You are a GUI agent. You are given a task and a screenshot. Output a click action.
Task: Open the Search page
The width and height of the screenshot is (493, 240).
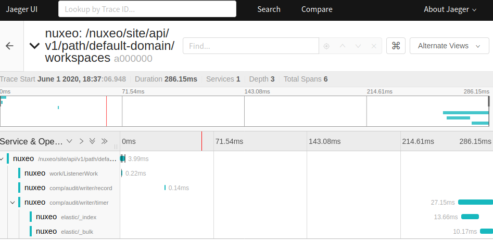(x=269, y=9)
